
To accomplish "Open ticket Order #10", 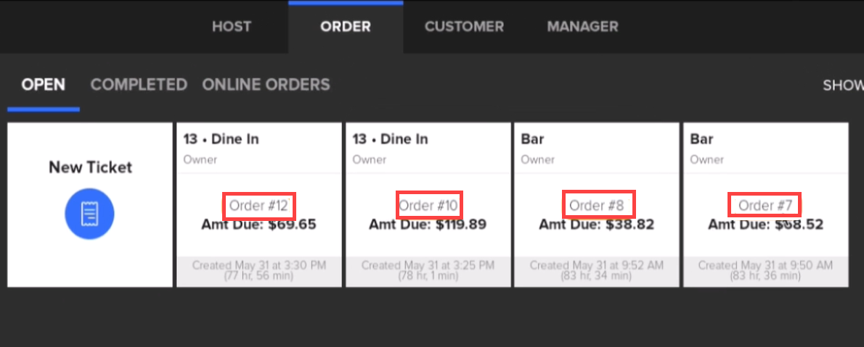I will tap(428, 206).
